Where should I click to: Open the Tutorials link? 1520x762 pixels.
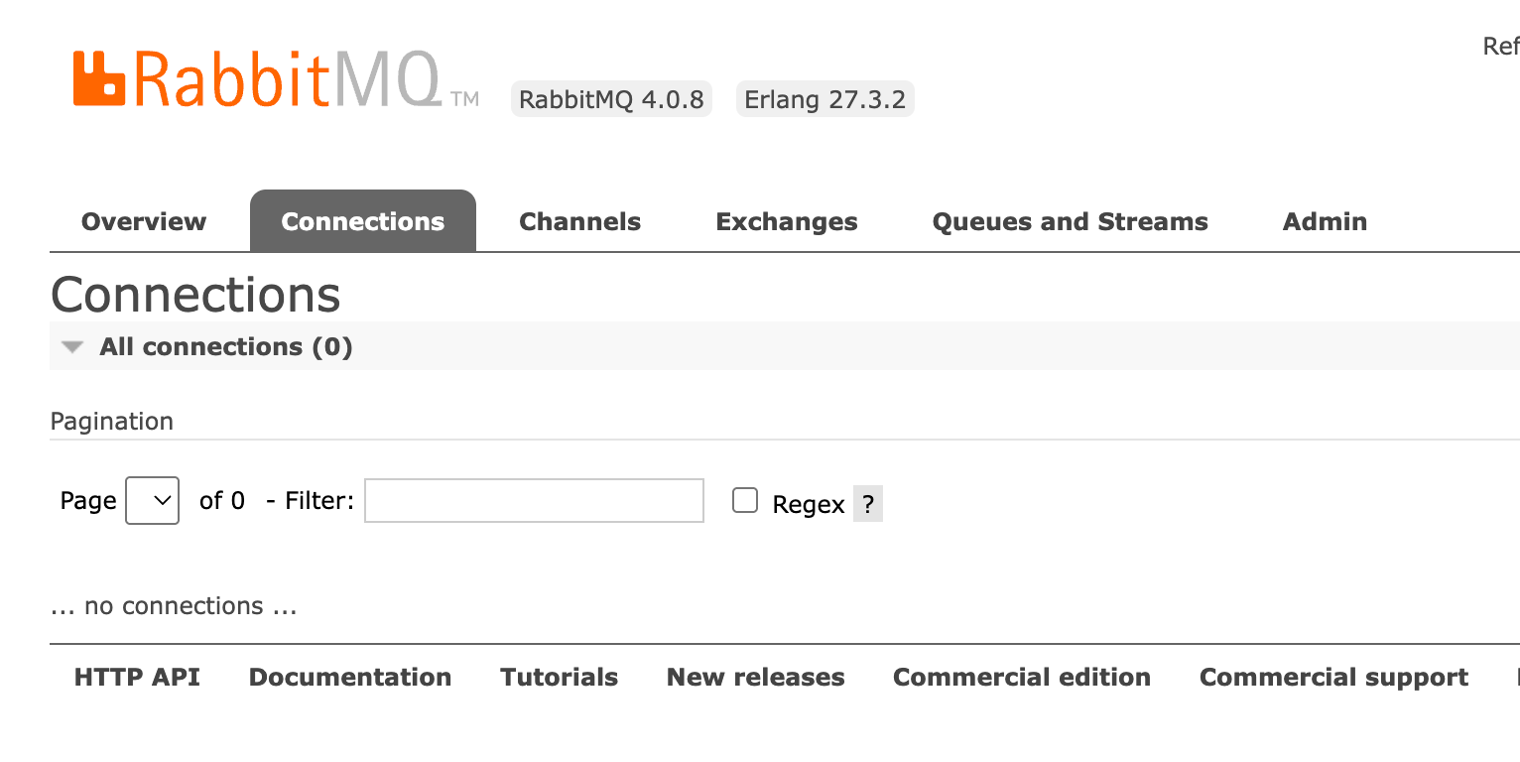pos(559,676)
